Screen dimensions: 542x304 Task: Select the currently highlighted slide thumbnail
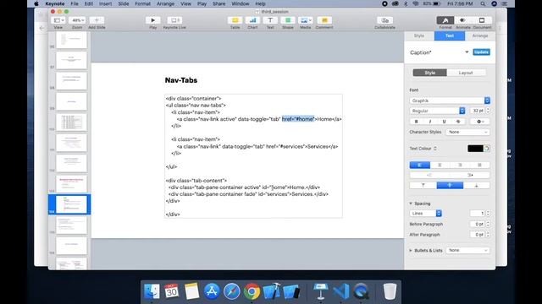click(x=71, y=204)
